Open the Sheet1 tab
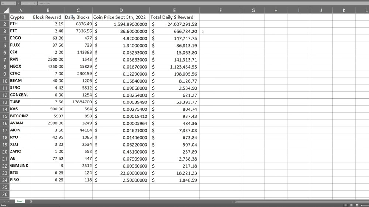 20,201
